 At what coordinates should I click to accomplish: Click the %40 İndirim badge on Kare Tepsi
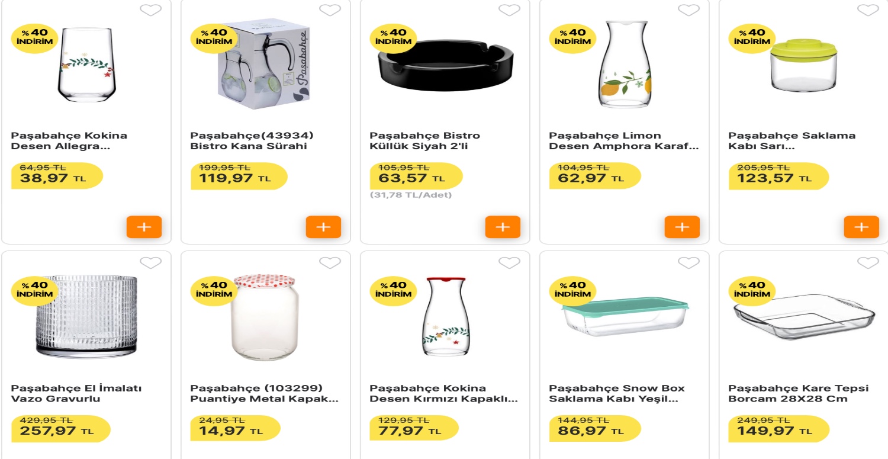(x=752, y=289)
